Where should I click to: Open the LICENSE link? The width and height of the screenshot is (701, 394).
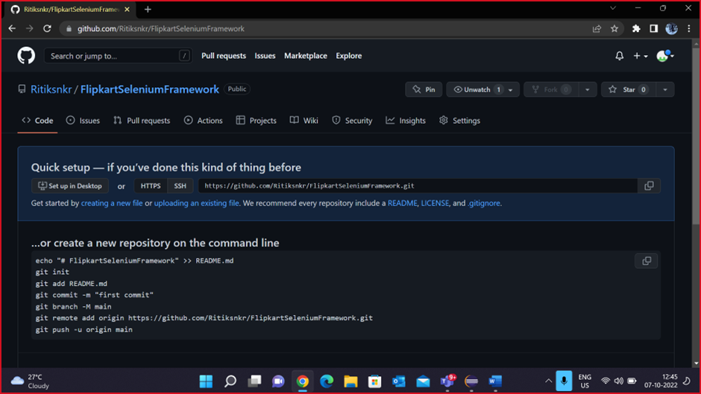(435, 203)
